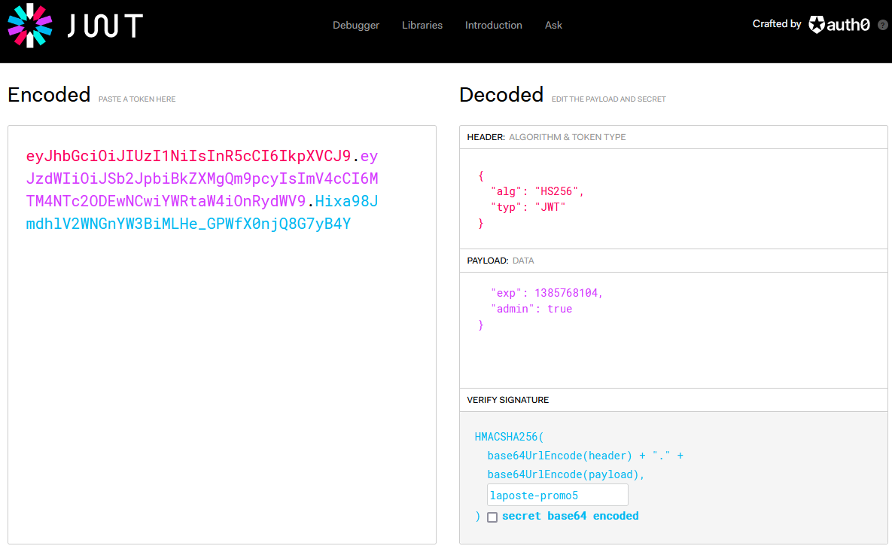The height and width of the screenshot is (552, 892).
Task: Select the laposte-promo5 secret input field
Action: (557, 494)
